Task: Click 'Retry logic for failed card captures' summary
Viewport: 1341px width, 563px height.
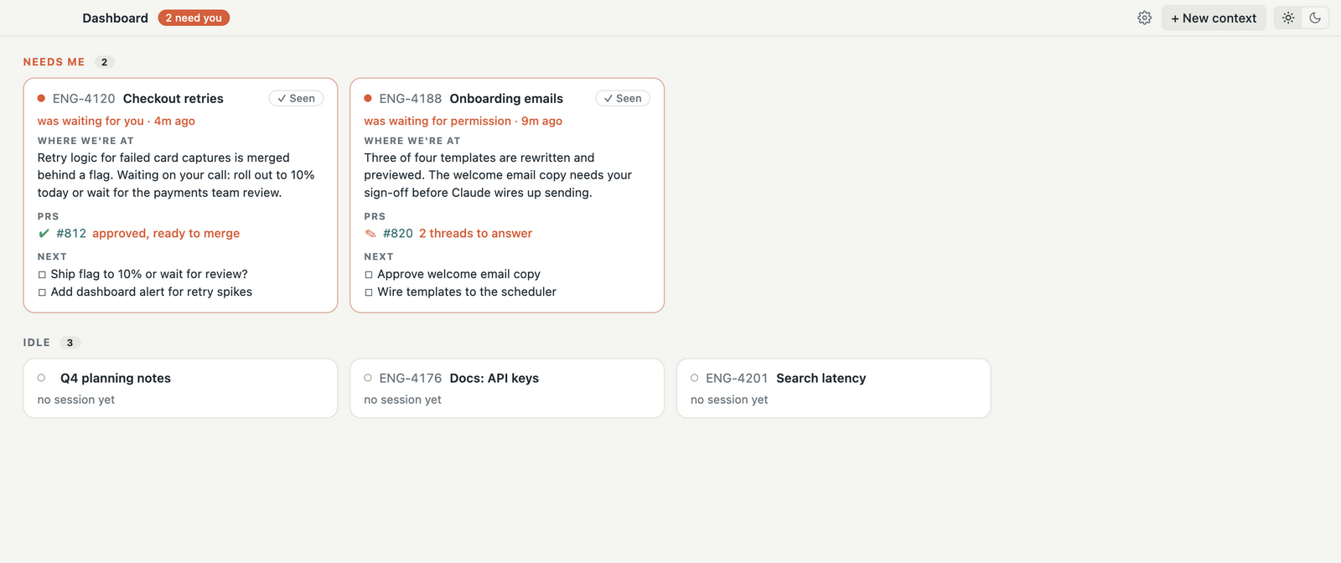Action: 176,175
